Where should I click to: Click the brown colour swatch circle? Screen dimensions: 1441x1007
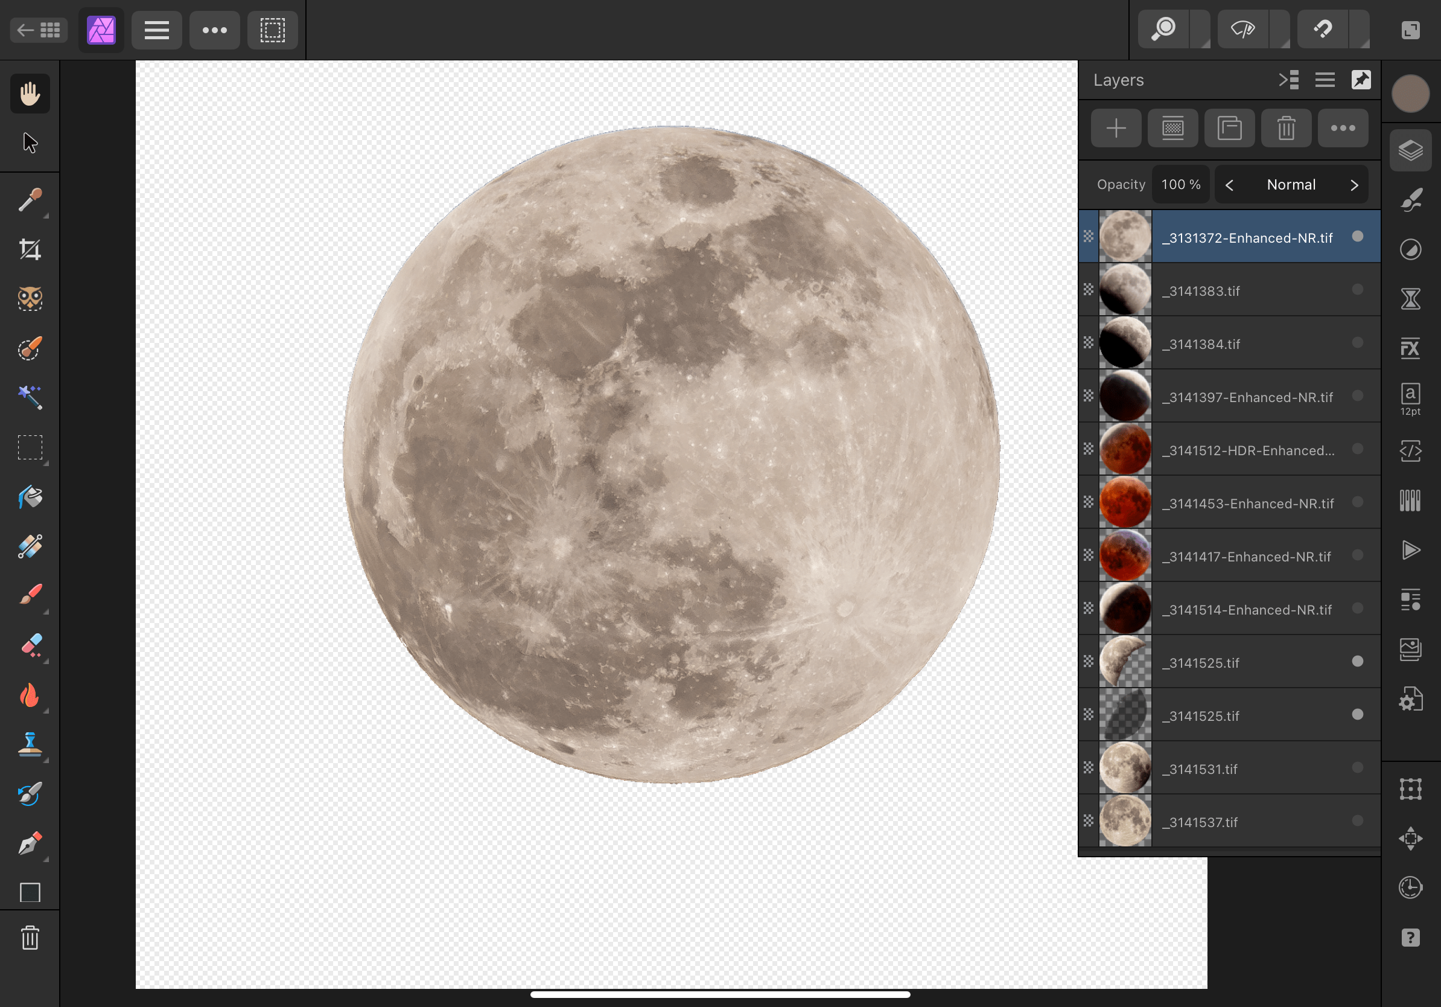[1410, 94]
